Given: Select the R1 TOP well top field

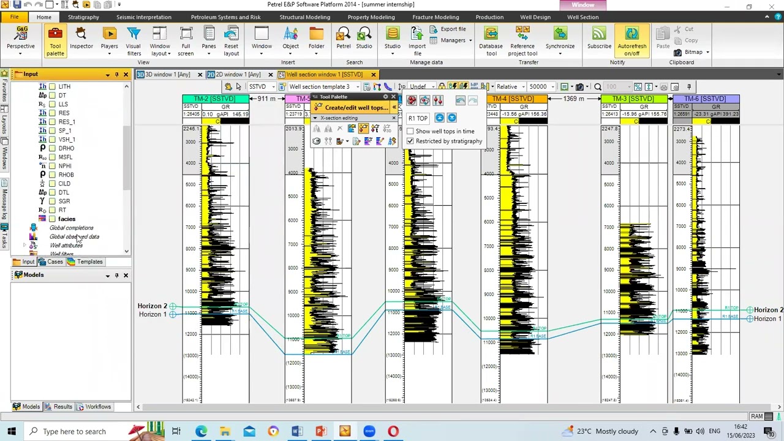Looking at the screenshot, I should point(418,118).
